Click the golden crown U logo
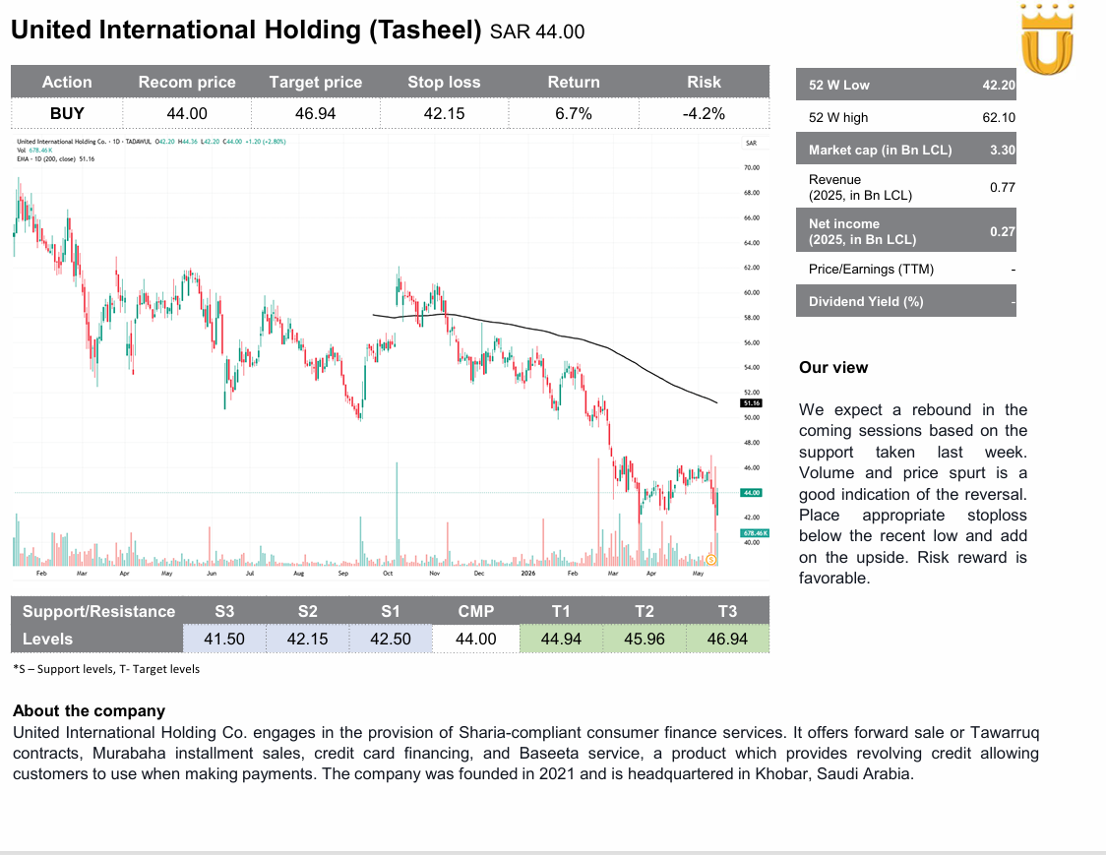Image resolution: width=1106 pixels, height=855 pixels. coord(1047,38)
